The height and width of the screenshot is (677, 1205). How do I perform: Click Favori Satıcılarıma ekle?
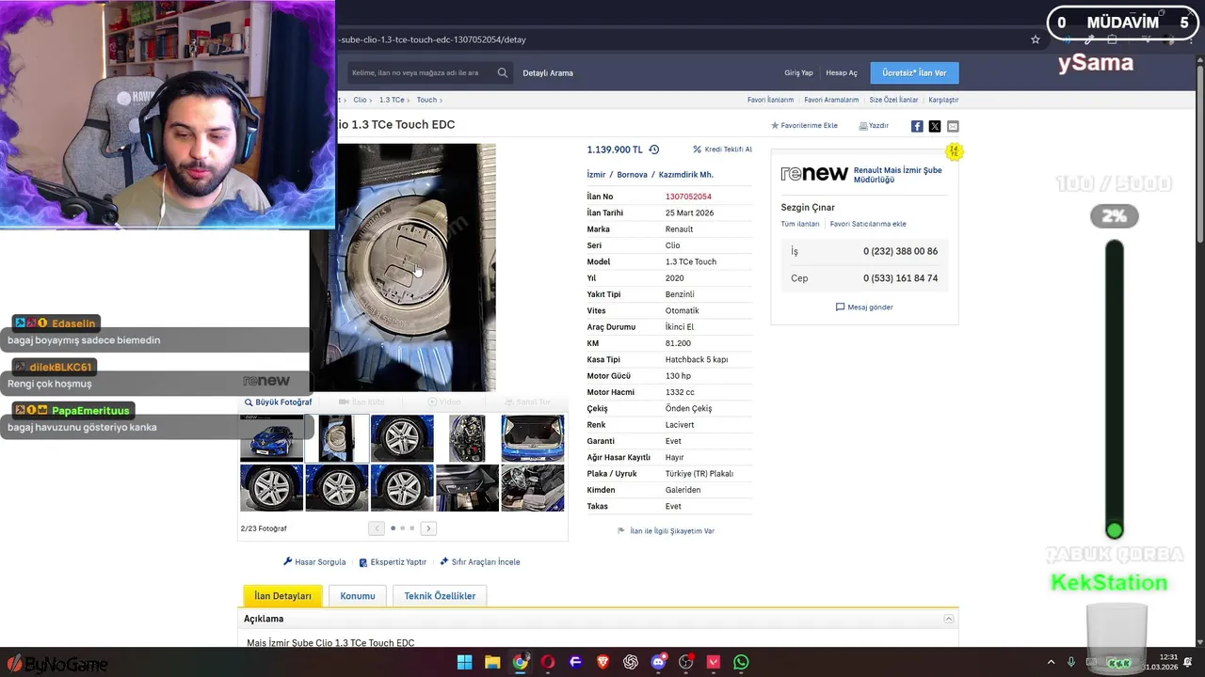[x=868, y=224]
